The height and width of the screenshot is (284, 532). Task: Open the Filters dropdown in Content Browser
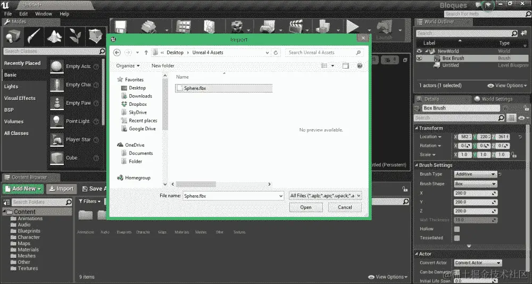tap(89, 202)
